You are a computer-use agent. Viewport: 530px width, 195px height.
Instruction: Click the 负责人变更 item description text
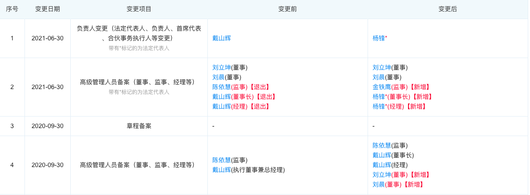139,33
